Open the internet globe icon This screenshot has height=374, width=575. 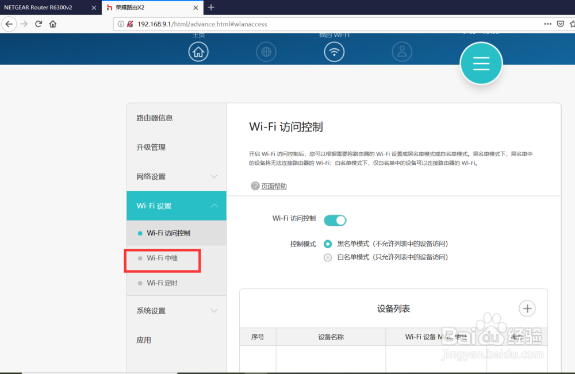(x=266, y=52)
